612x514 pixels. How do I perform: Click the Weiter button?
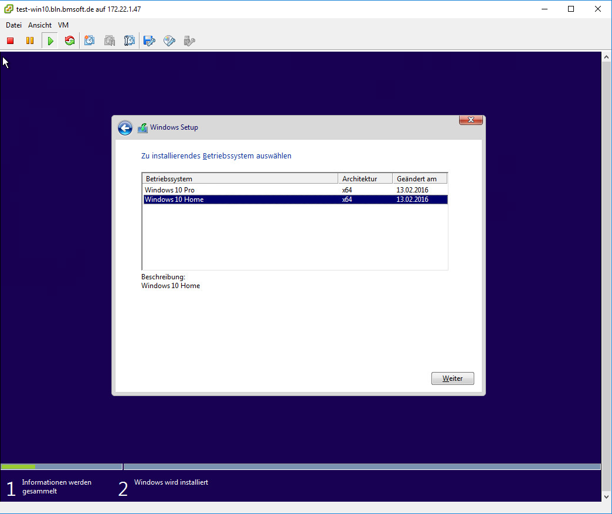point(453,378)
